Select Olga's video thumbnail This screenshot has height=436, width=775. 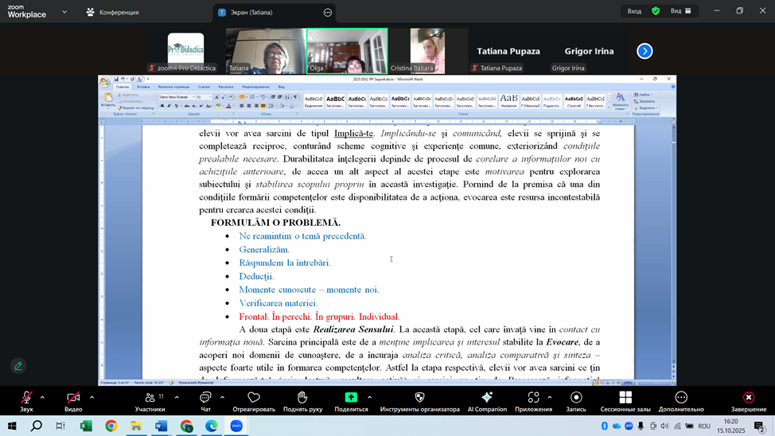[347, 51]
